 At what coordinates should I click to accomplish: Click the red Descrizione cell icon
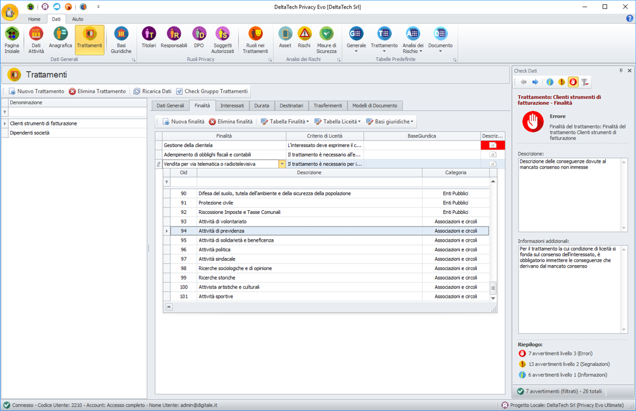tap(493, 145)
